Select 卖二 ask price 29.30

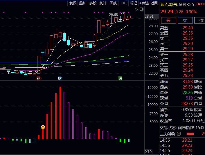[188, 43]
